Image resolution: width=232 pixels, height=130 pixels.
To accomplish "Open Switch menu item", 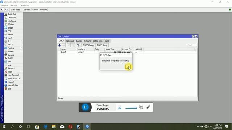I will [x=11, y=35].
